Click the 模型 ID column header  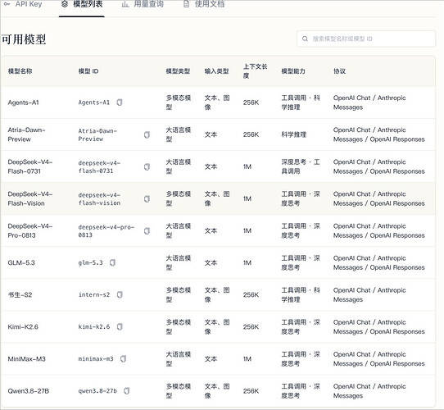click(x=88, y=71)
